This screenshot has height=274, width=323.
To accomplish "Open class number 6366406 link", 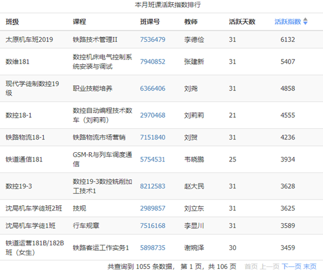I will 153,89.
